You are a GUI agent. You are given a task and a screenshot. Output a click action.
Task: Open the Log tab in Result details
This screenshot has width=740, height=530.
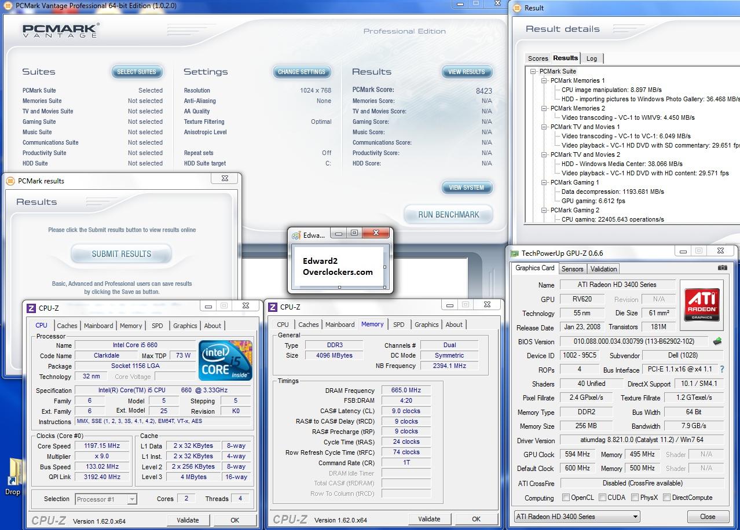(591, 58)
